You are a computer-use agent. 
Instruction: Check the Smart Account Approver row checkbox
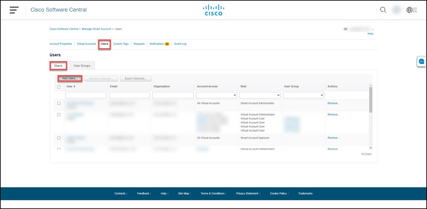pyautogui.click(x=59, y=138)
